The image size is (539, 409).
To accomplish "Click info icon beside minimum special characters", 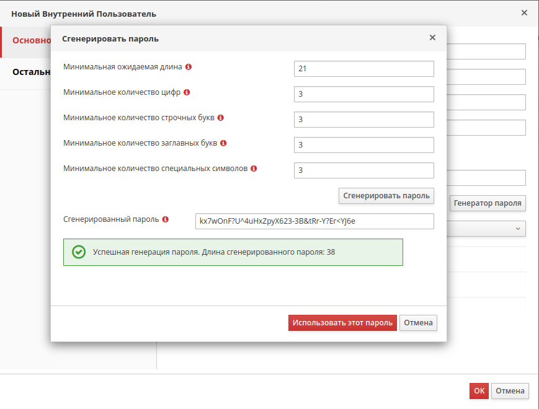I will (254, 169).
